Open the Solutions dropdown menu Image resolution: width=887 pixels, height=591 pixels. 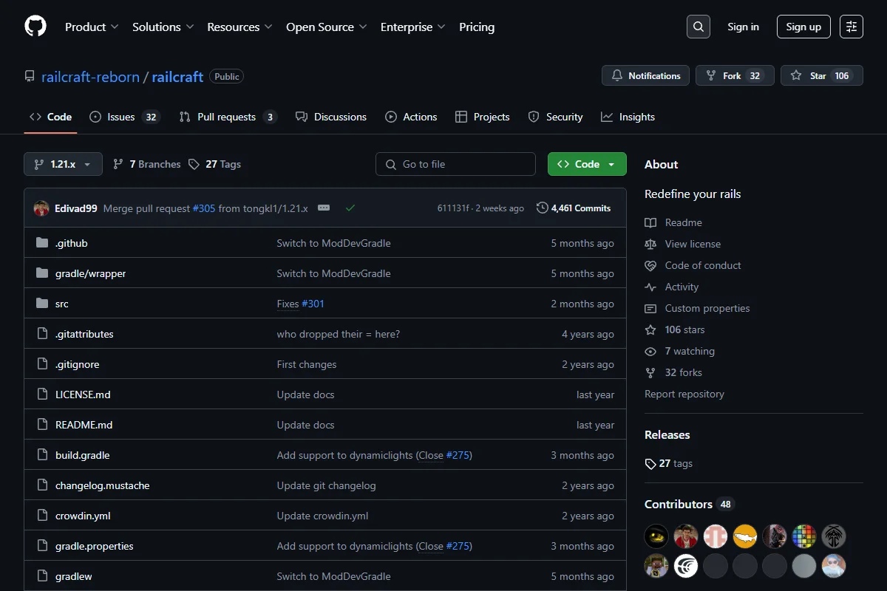(163, 27)
